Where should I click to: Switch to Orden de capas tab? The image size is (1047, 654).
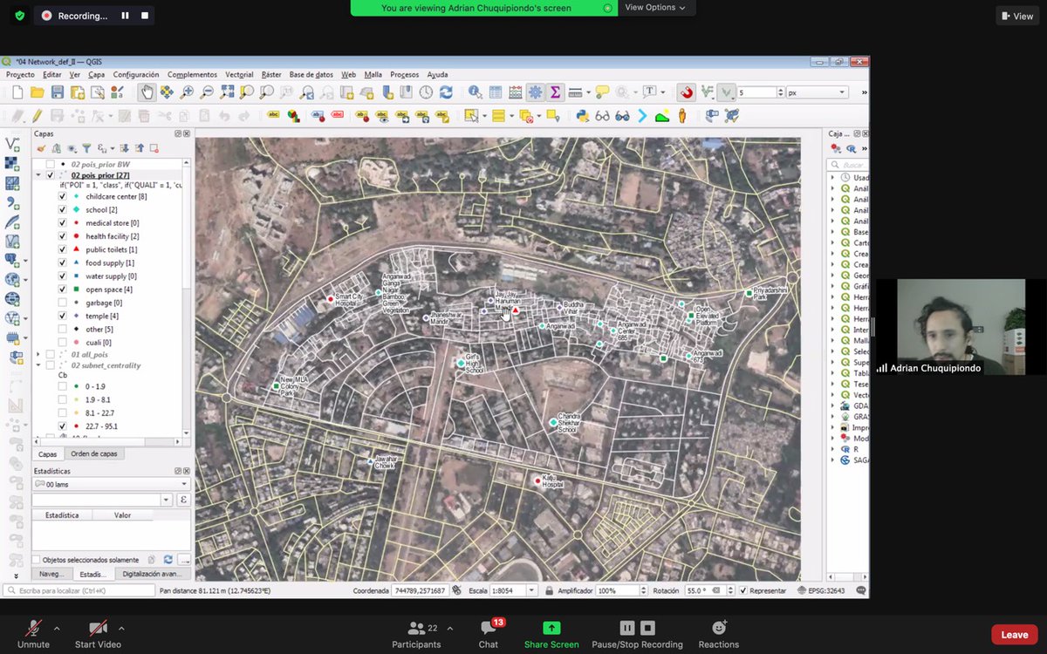(x=93, y=453)
